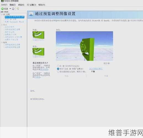Screen dimensions: 143x138
Task: Click the 'take me there' link beside radios
Action: (x=96, y=69)
